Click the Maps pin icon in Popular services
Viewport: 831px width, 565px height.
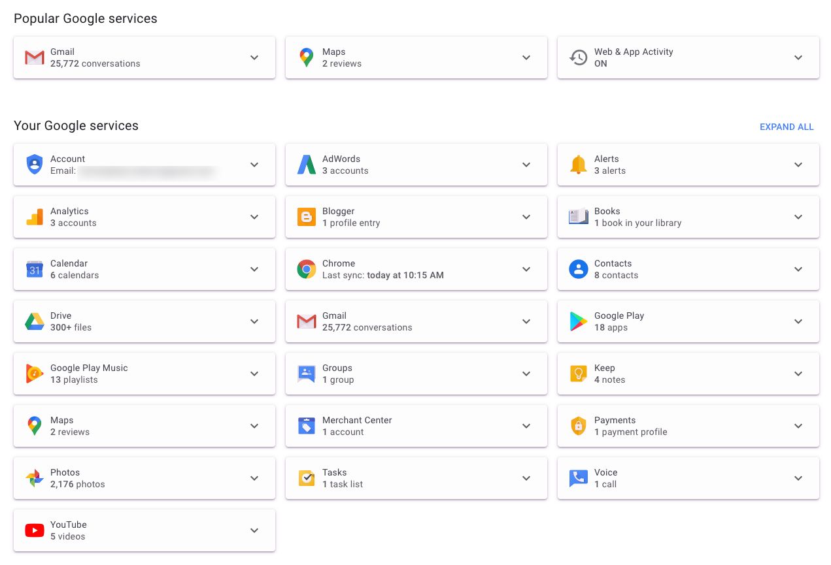307,57
